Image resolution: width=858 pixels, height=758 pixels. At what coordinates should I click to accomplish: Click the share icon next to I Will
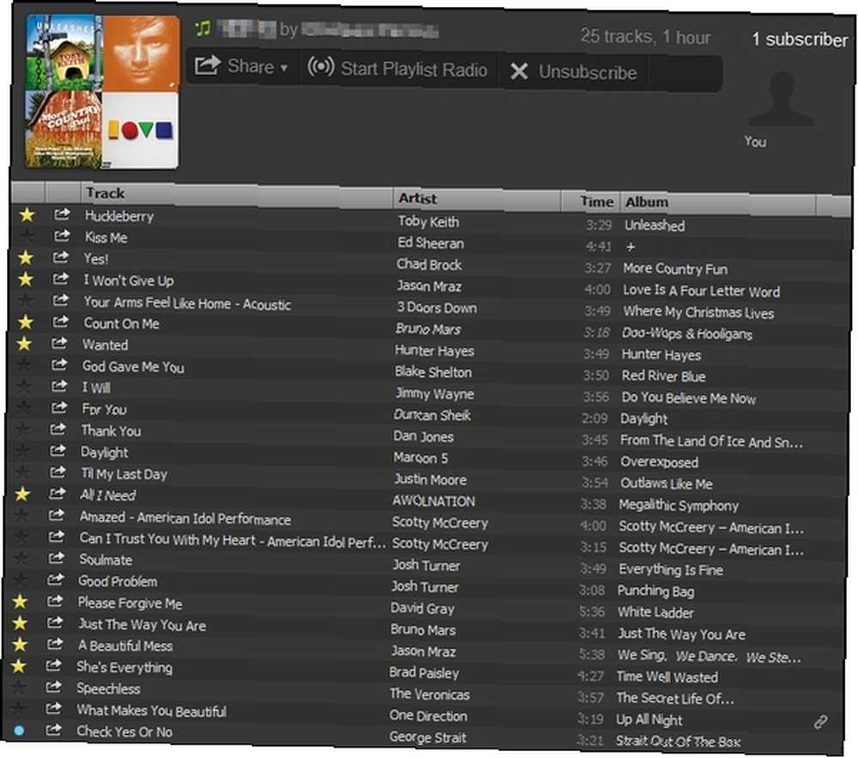point(58,385)
